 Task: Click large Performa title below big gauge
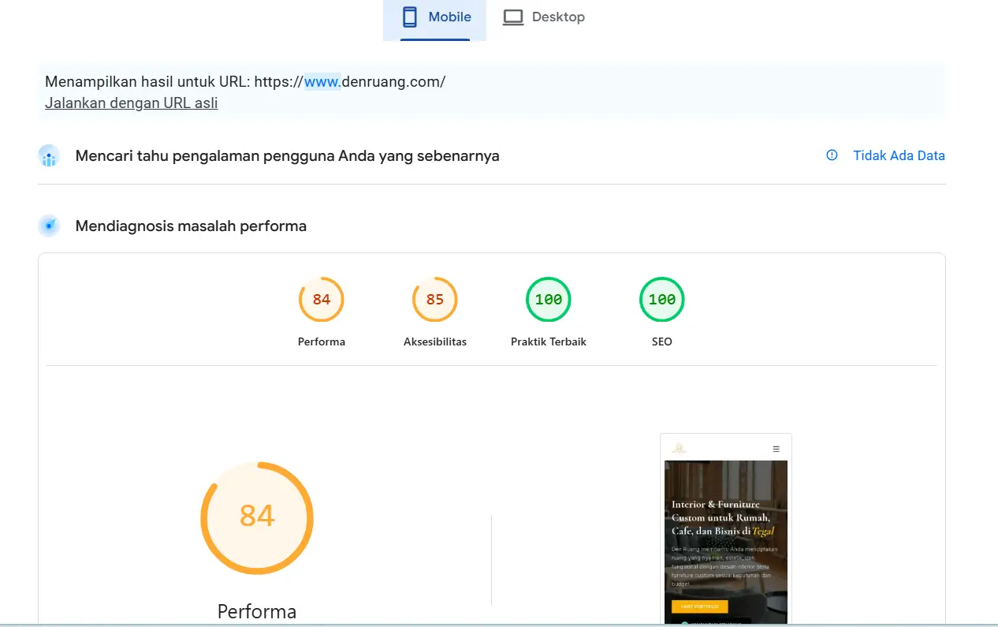pos(257,611)
